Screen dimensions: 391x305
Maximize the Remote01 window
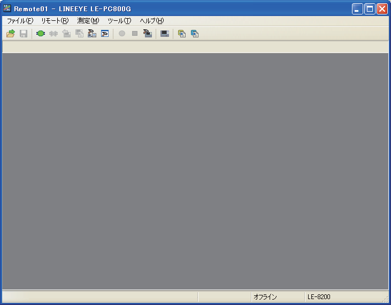370,9
